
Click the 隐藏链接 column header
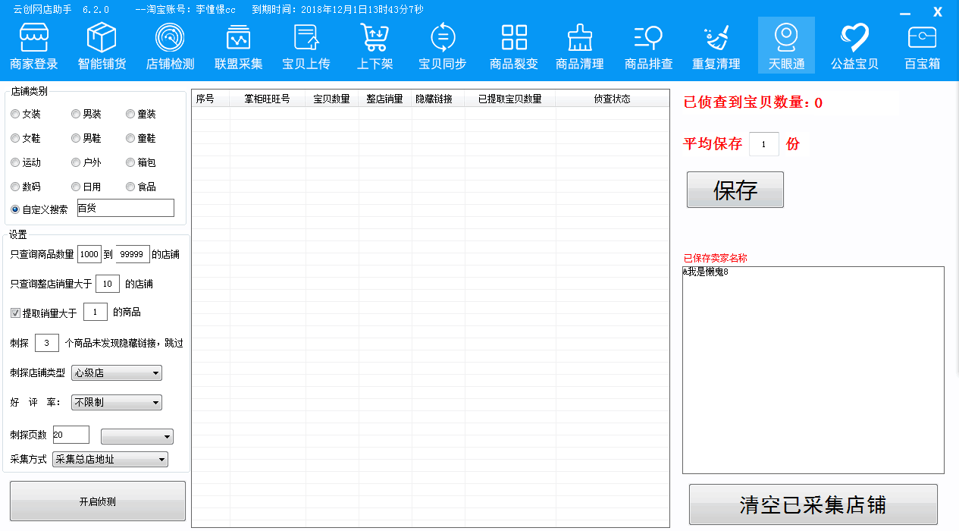tap(438, 99)
